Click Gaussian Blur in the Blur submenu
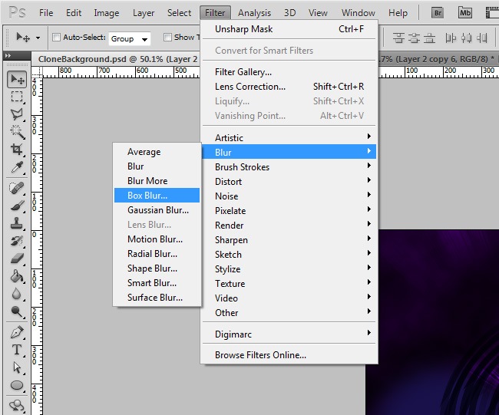This screenshot has width=499, height=415. (x=157, y=210)
